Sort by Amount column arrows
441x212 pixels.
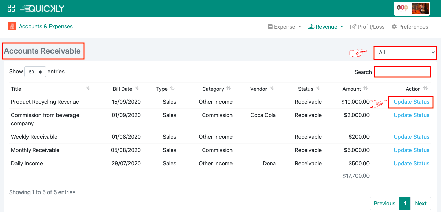pos(366,88)
